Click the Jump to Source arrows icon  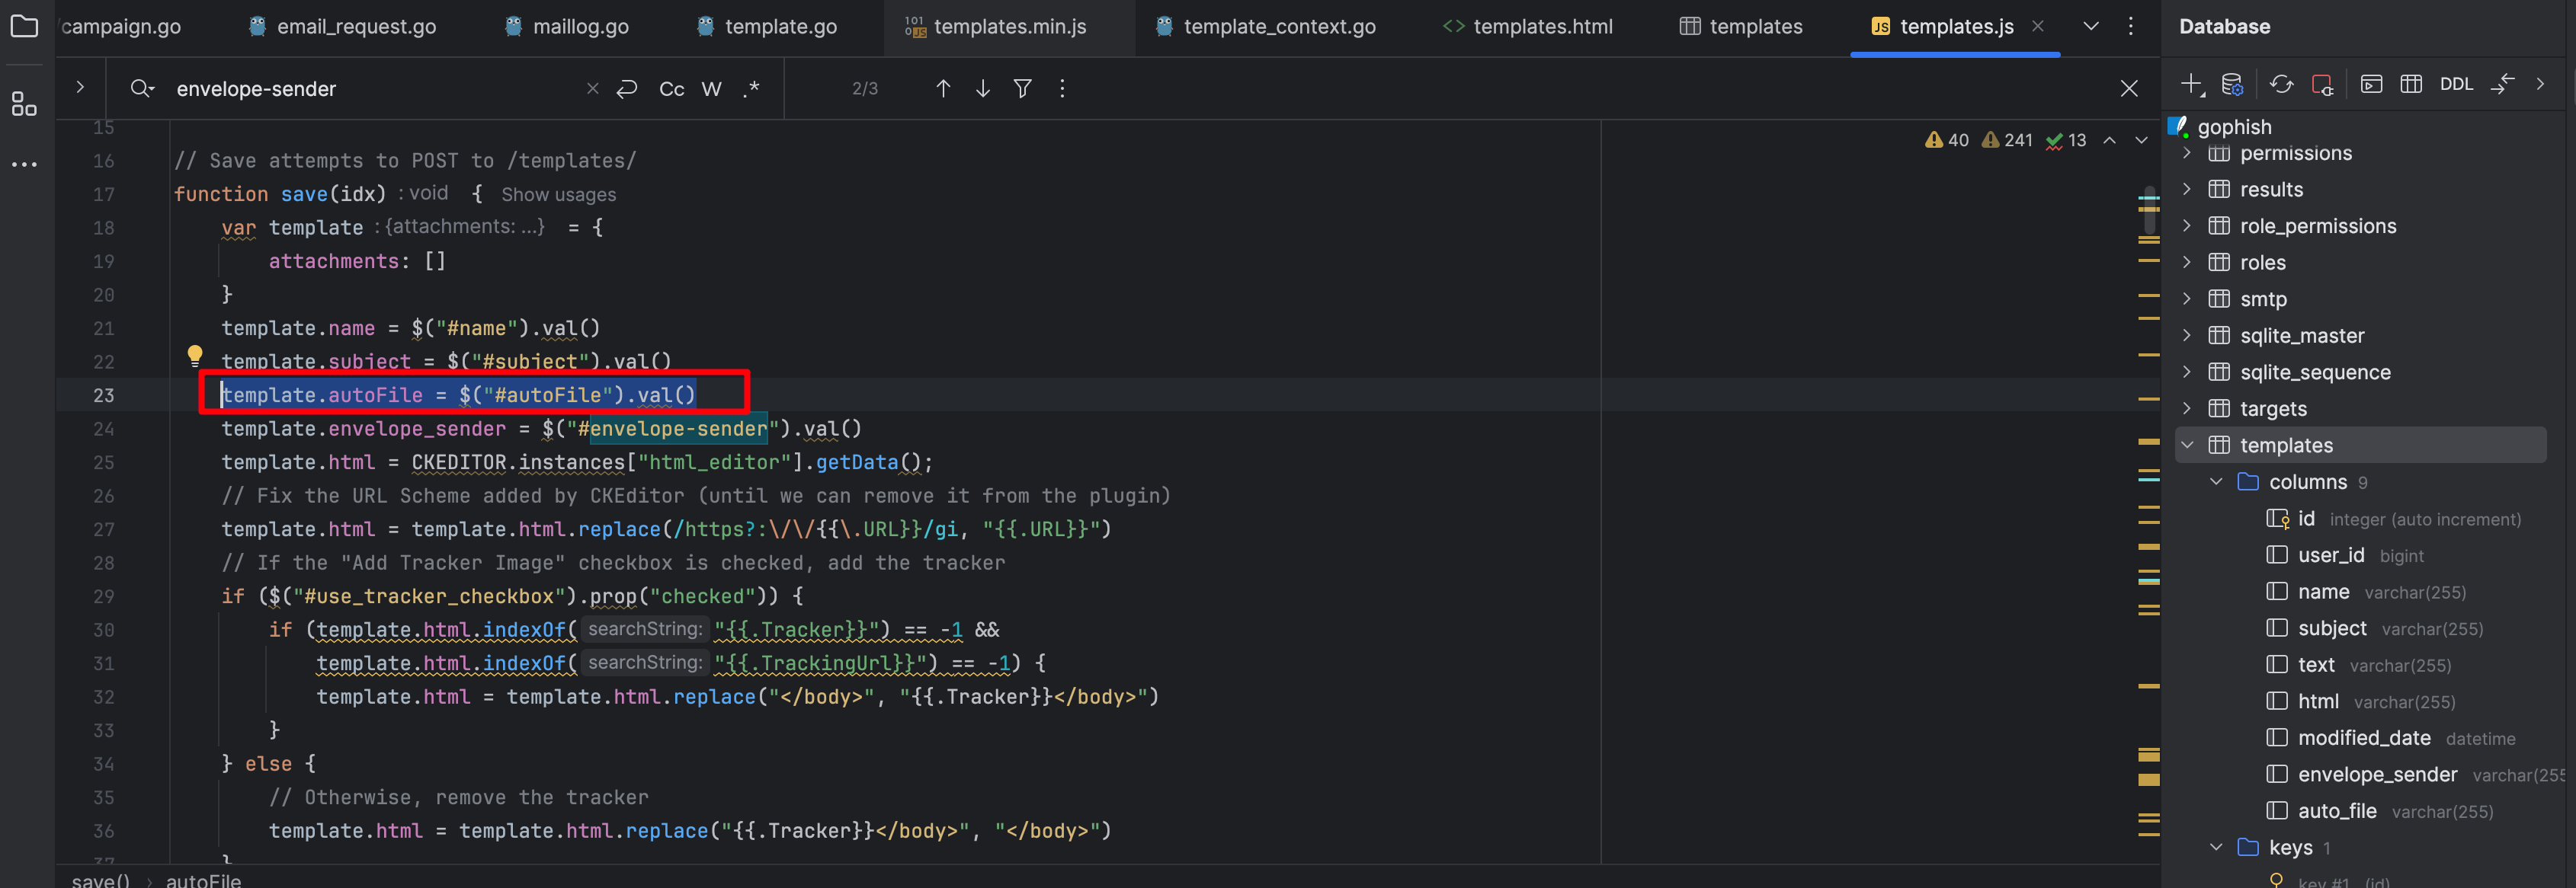click(2502, 85)
